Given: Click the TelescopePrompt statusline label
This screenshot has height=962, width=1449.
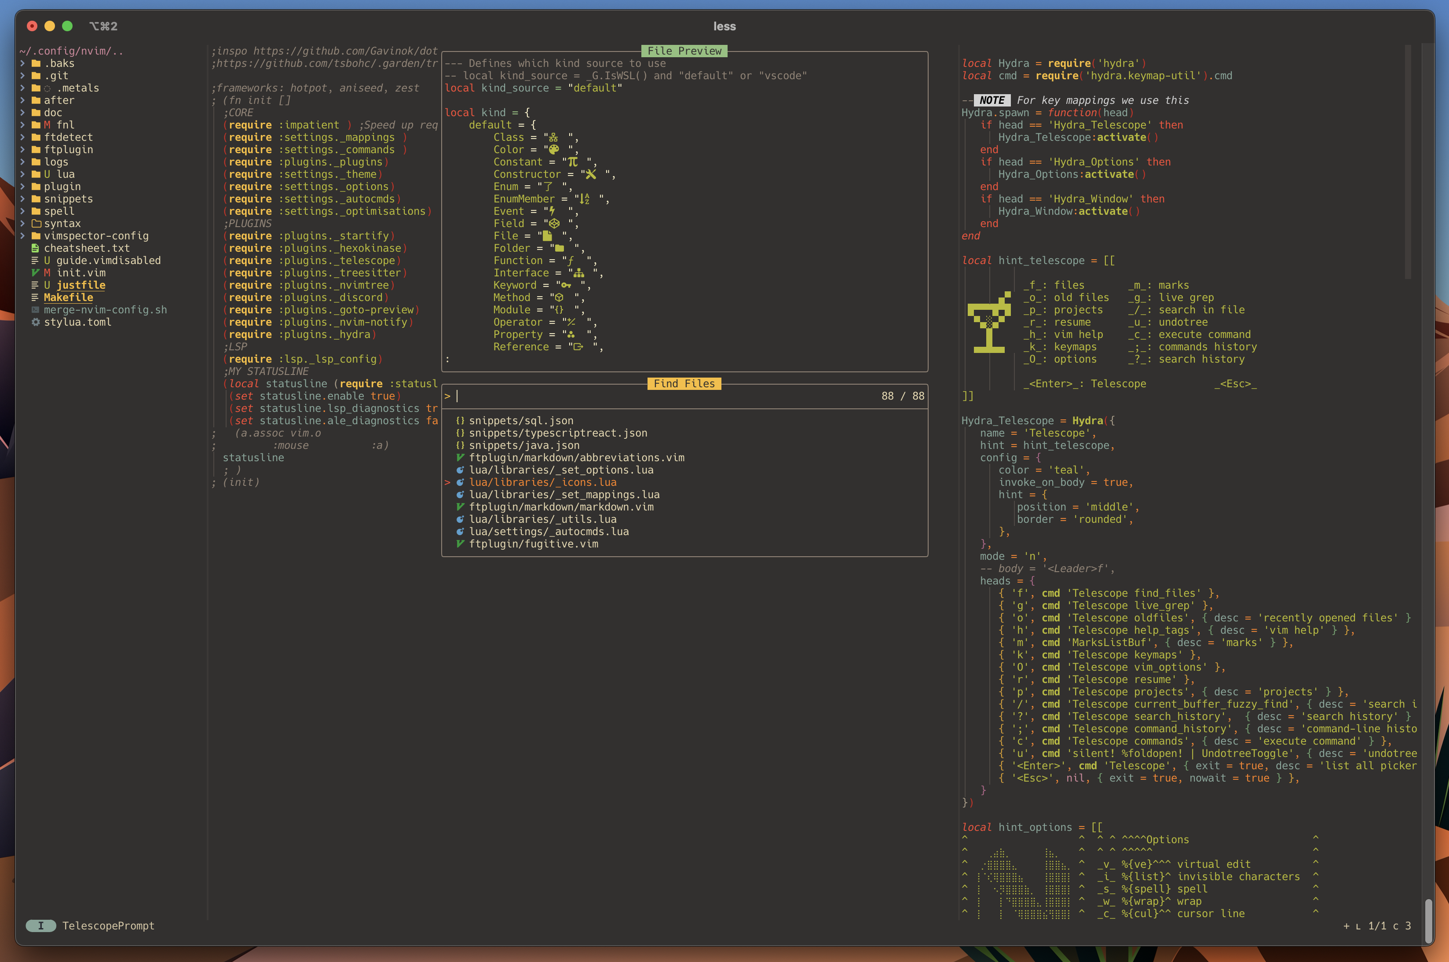Looking at the screenshot, I should [x=108, y=926].
